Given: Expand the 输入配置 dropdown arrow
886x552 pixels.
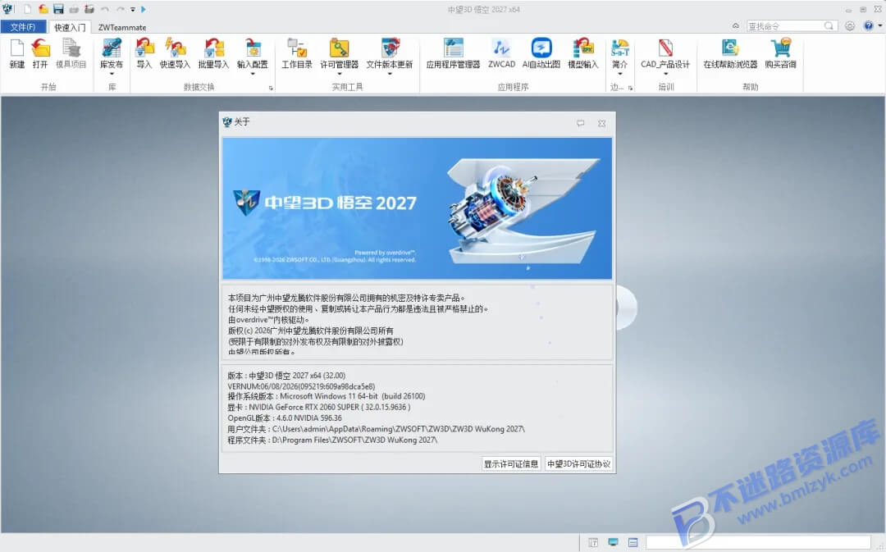Looking at the screenshot, I should [x=253, y=74].
